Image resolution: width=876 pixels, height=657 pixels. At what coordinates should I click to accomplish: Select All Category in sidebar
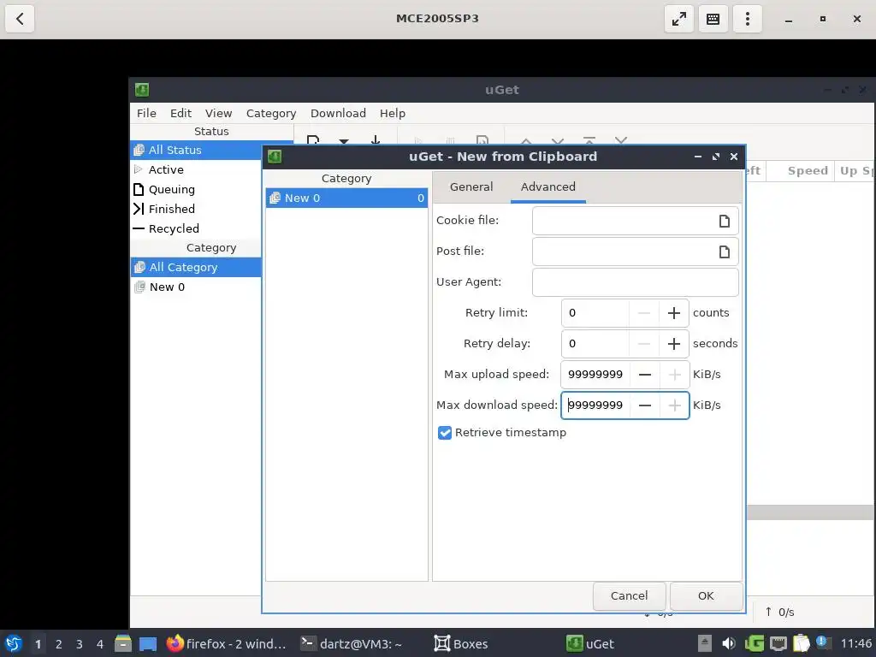tap(196, 267)
